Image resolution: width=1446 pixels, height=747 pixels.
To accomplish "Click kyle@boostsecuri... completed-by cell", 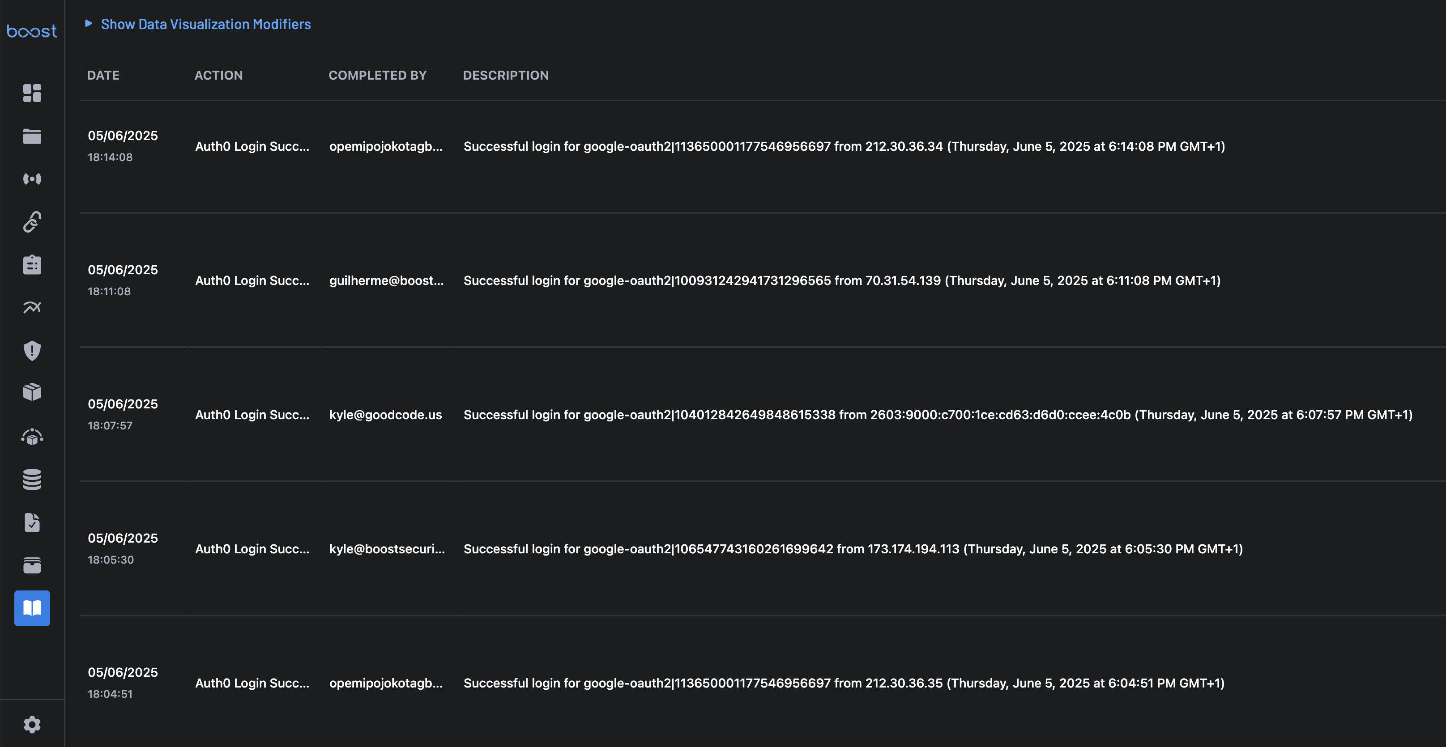I will (387, 548).
